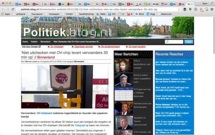Click the thumbs-up extension icon

click(x=201, y=10)
